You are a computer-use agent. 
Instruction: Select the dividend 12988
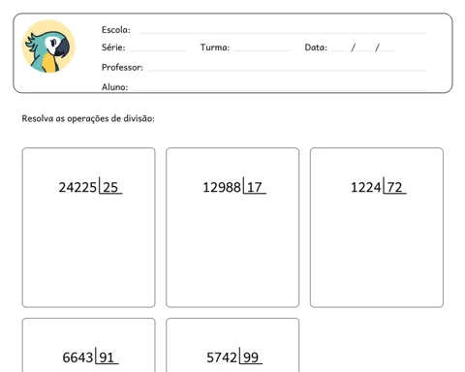coord(222,188)
